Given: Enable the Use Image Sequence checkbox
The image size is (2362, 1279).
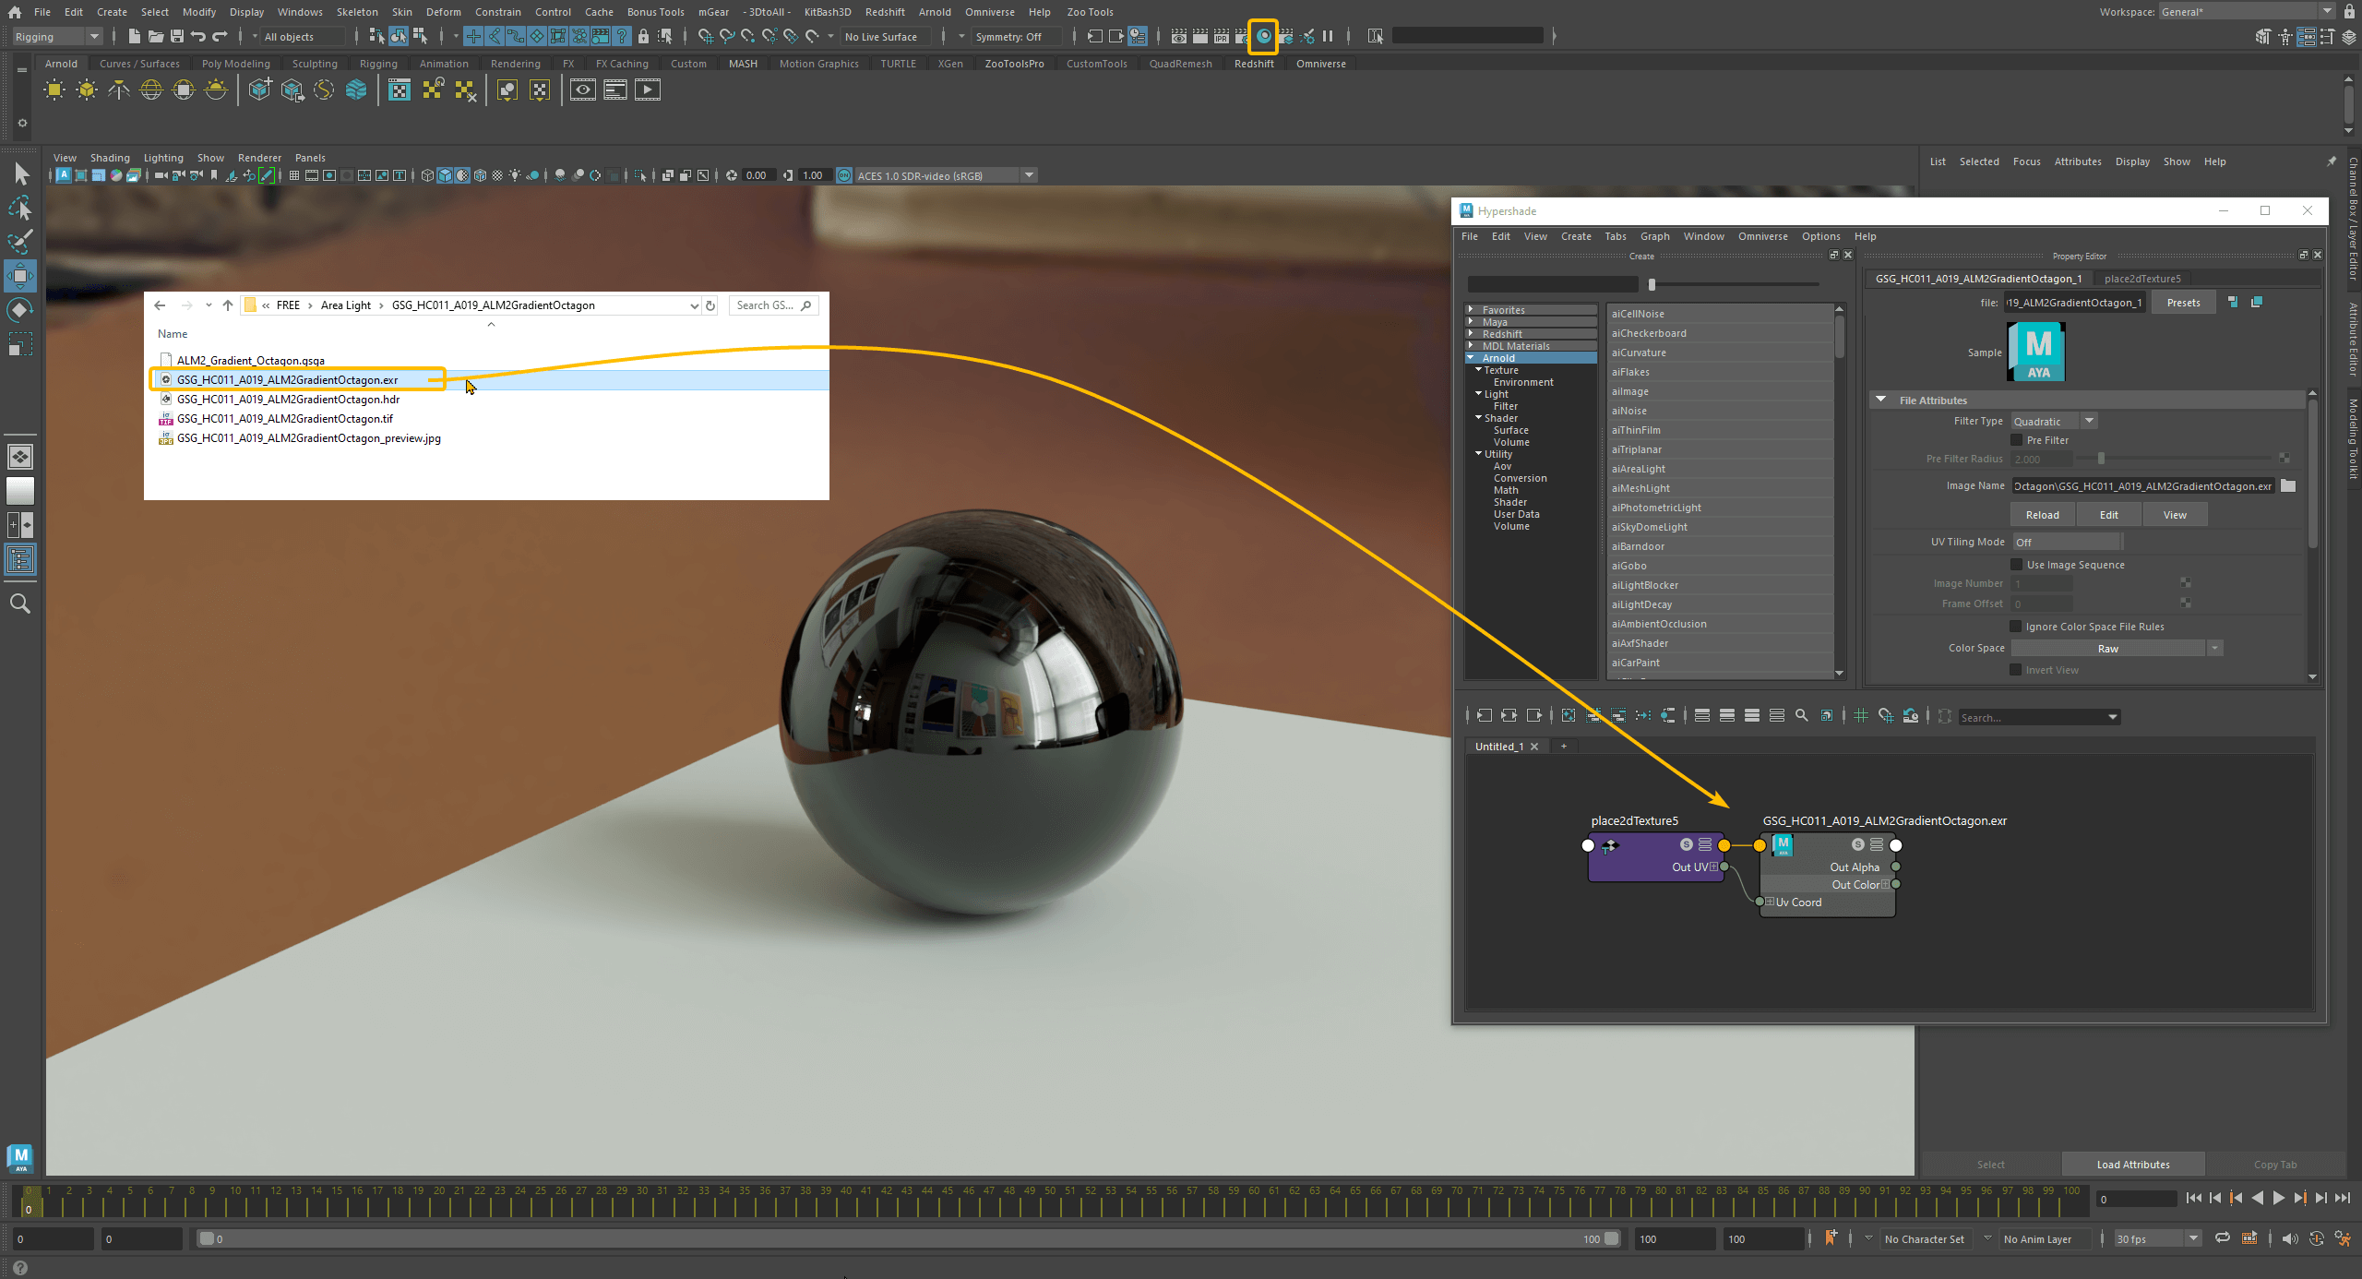Looking at the screenshot, I should coord(2017,565).
